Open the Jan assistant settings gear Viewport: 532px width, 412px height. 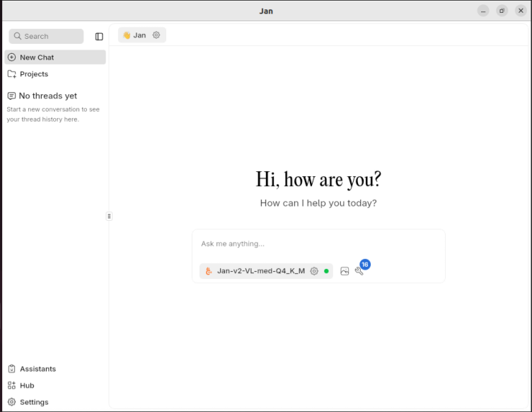[156, 35]
